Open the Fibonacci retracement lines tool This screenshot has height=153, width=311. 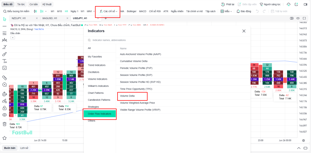click(x=4, y=33)
